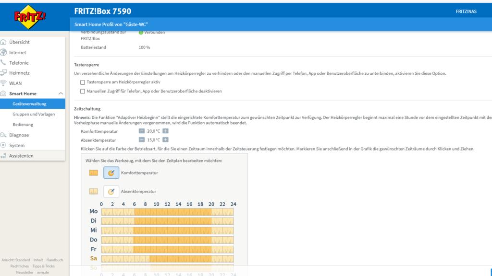492x276 pixels.
Task: Decrease Absenktemperatur with minus button
Action: pos(142,140)
